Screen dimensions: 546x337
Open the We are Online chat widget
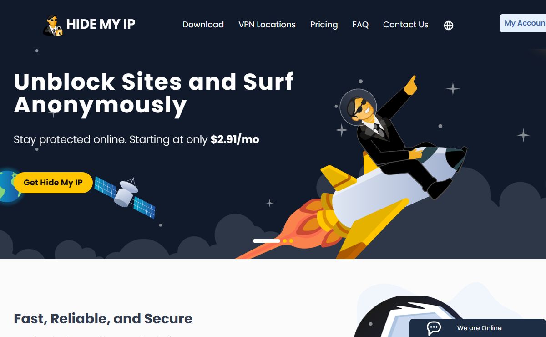click(478, 328)
